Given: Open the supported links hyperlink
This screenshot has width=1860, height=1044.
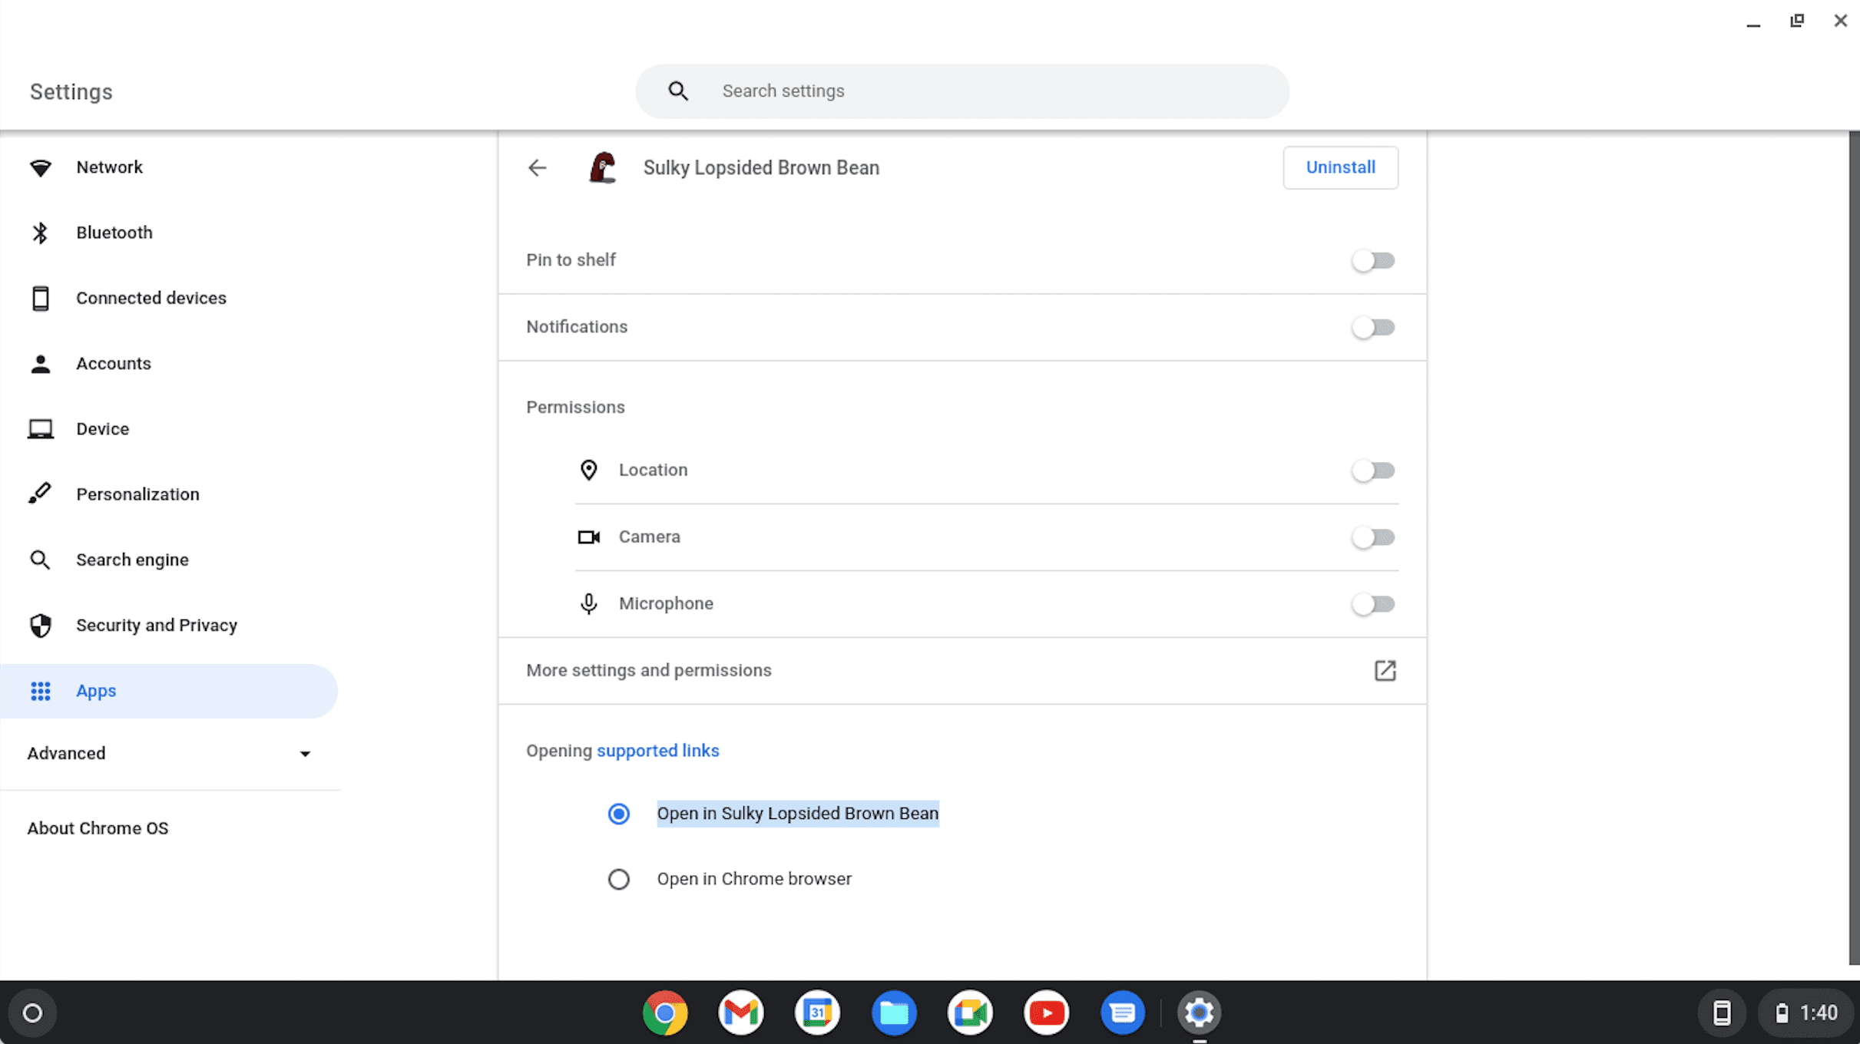Looking at the screenshot, I should [x=658, y=751].
